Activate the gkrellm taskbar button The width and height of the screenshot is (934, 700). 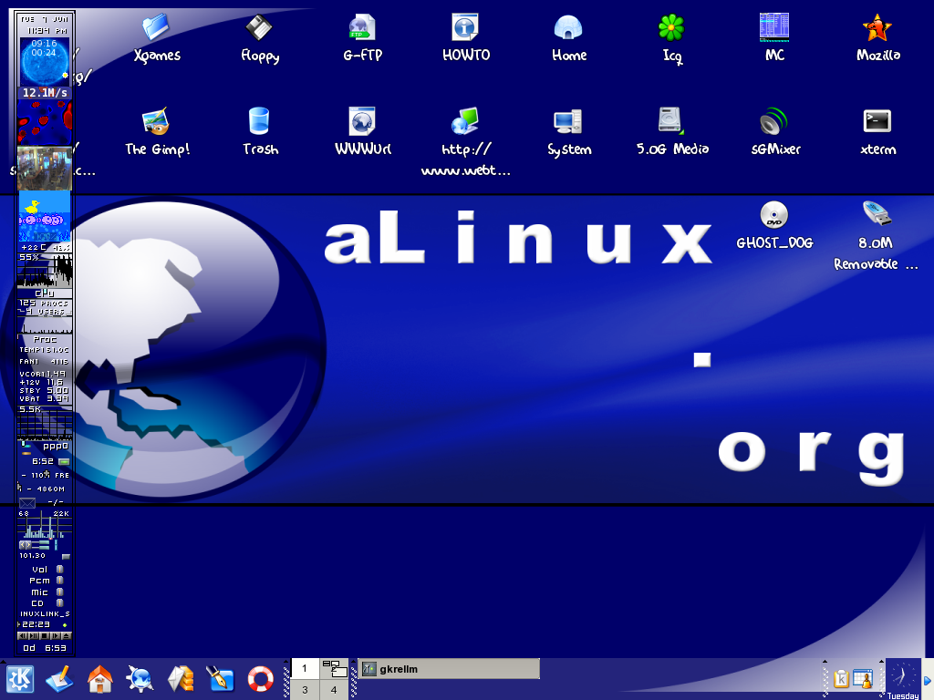tap(449, 669)
